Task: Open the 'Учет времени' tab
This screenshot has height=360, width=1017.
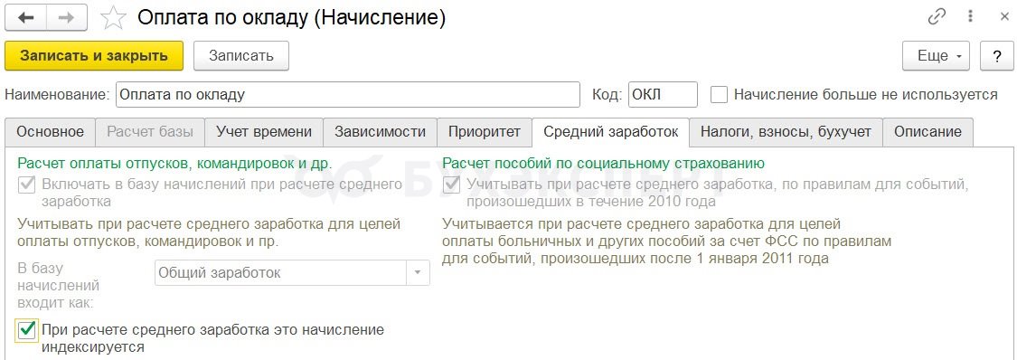Action: click(264, 132)
